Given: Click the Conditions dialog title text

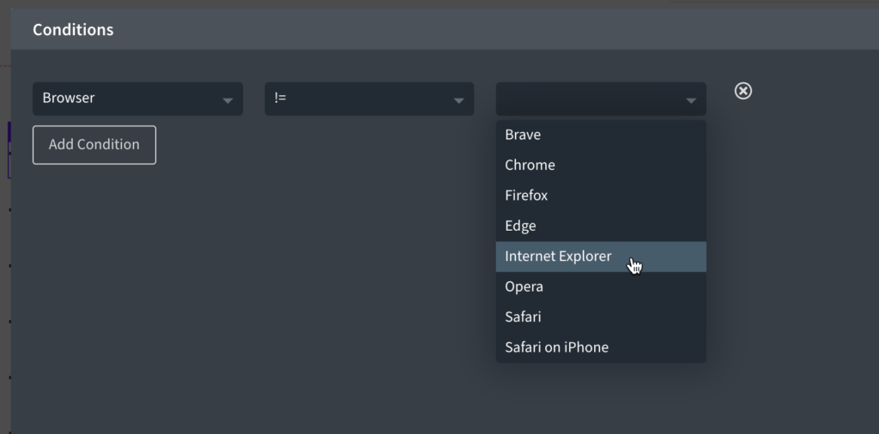Looking at the screenshot, I should pyautogui.click(x=73, y=30).
